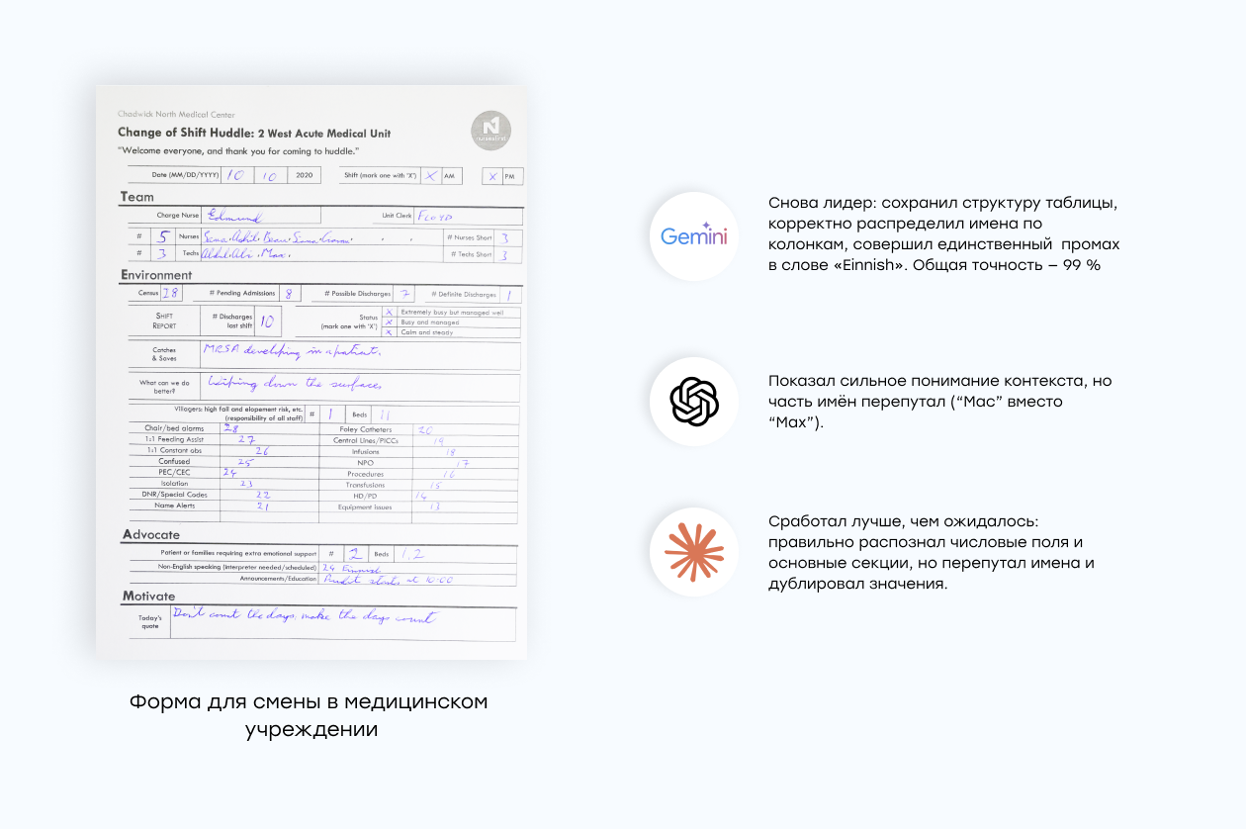Click the Claude star icon
This screenshot has width=1246, height=829.
(693, 551)
